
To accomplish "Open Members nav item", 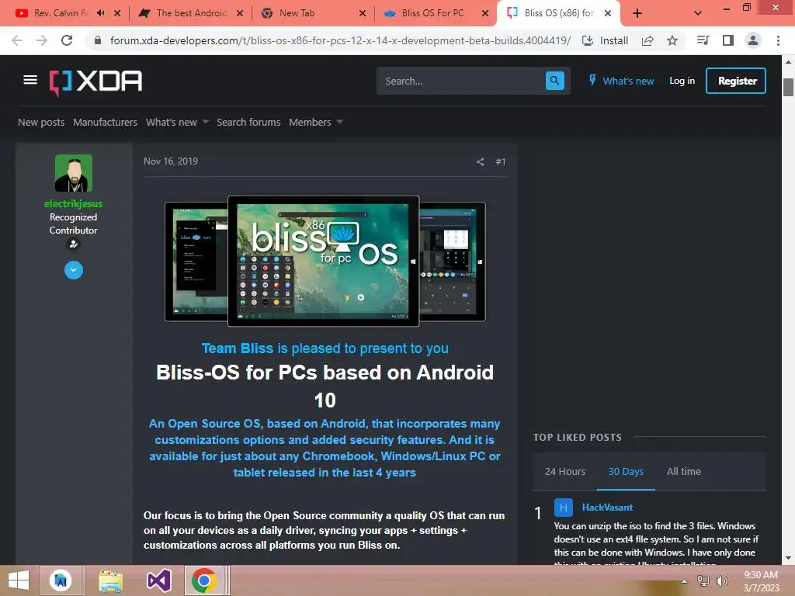I will (310, 122).
